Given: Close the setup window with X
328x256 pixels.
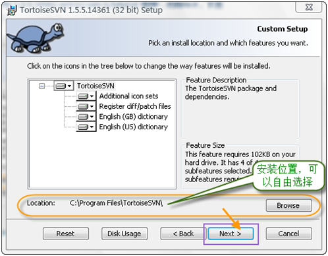Looking at the screenshot, I should 309,7.
